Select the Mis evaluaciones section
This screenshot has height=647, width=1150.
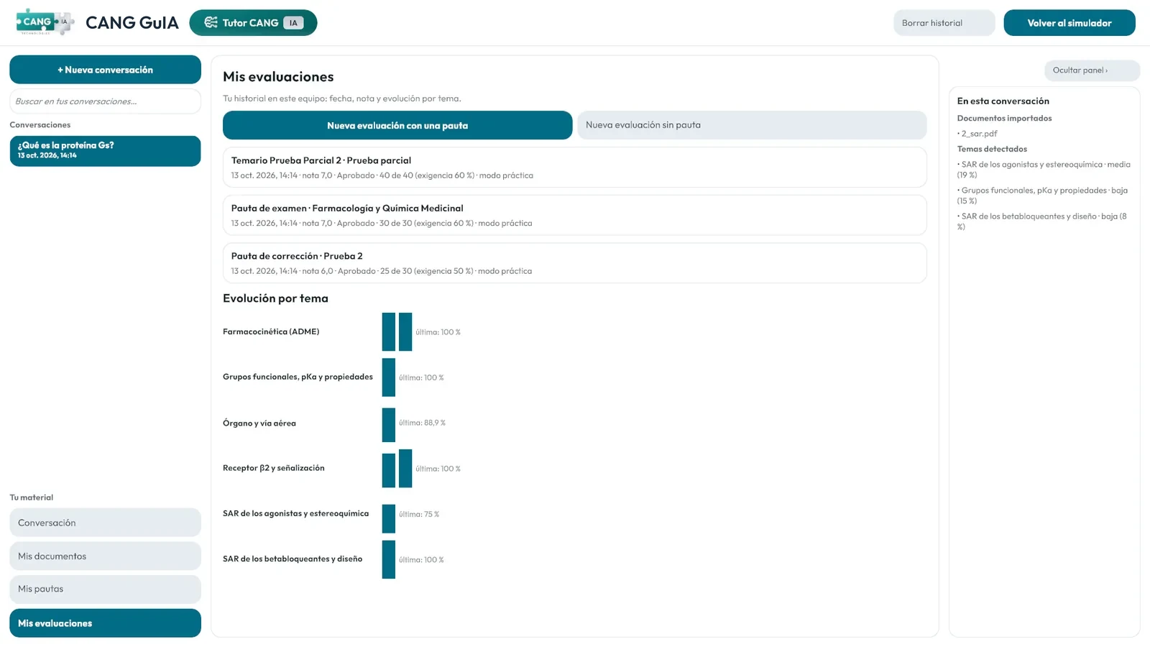point(105,623)
